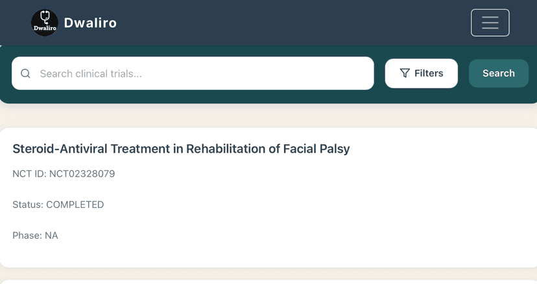
Task: Click the magnifying glass icon in search field
Action: tap(25, 74)
